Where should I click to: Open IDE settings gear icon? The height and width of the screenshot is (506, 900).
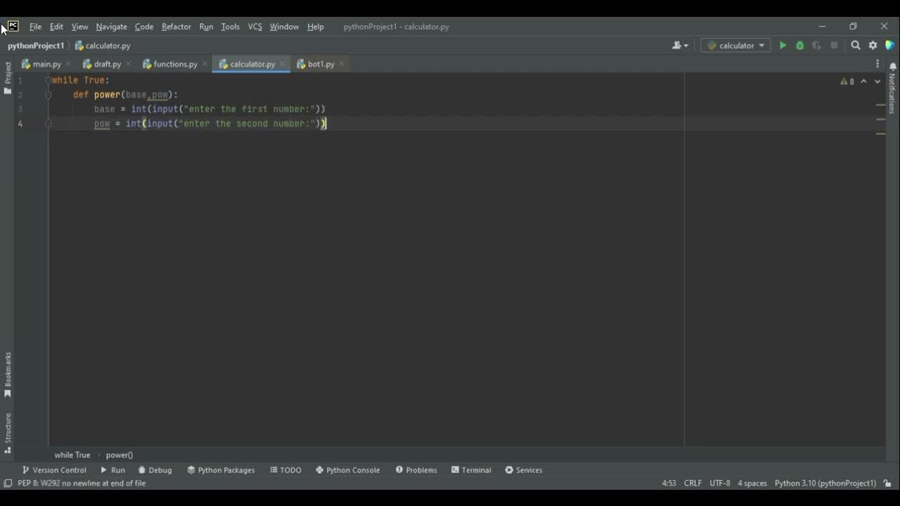873,45
